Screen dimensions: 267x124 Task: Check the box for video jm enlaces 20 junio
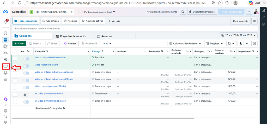coord(15,80)
